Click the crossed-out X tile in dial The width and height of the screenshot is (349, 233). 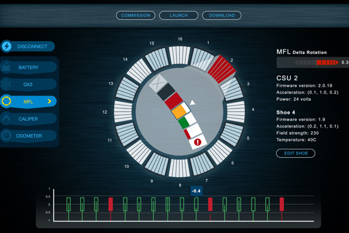[x=158, y=83]
